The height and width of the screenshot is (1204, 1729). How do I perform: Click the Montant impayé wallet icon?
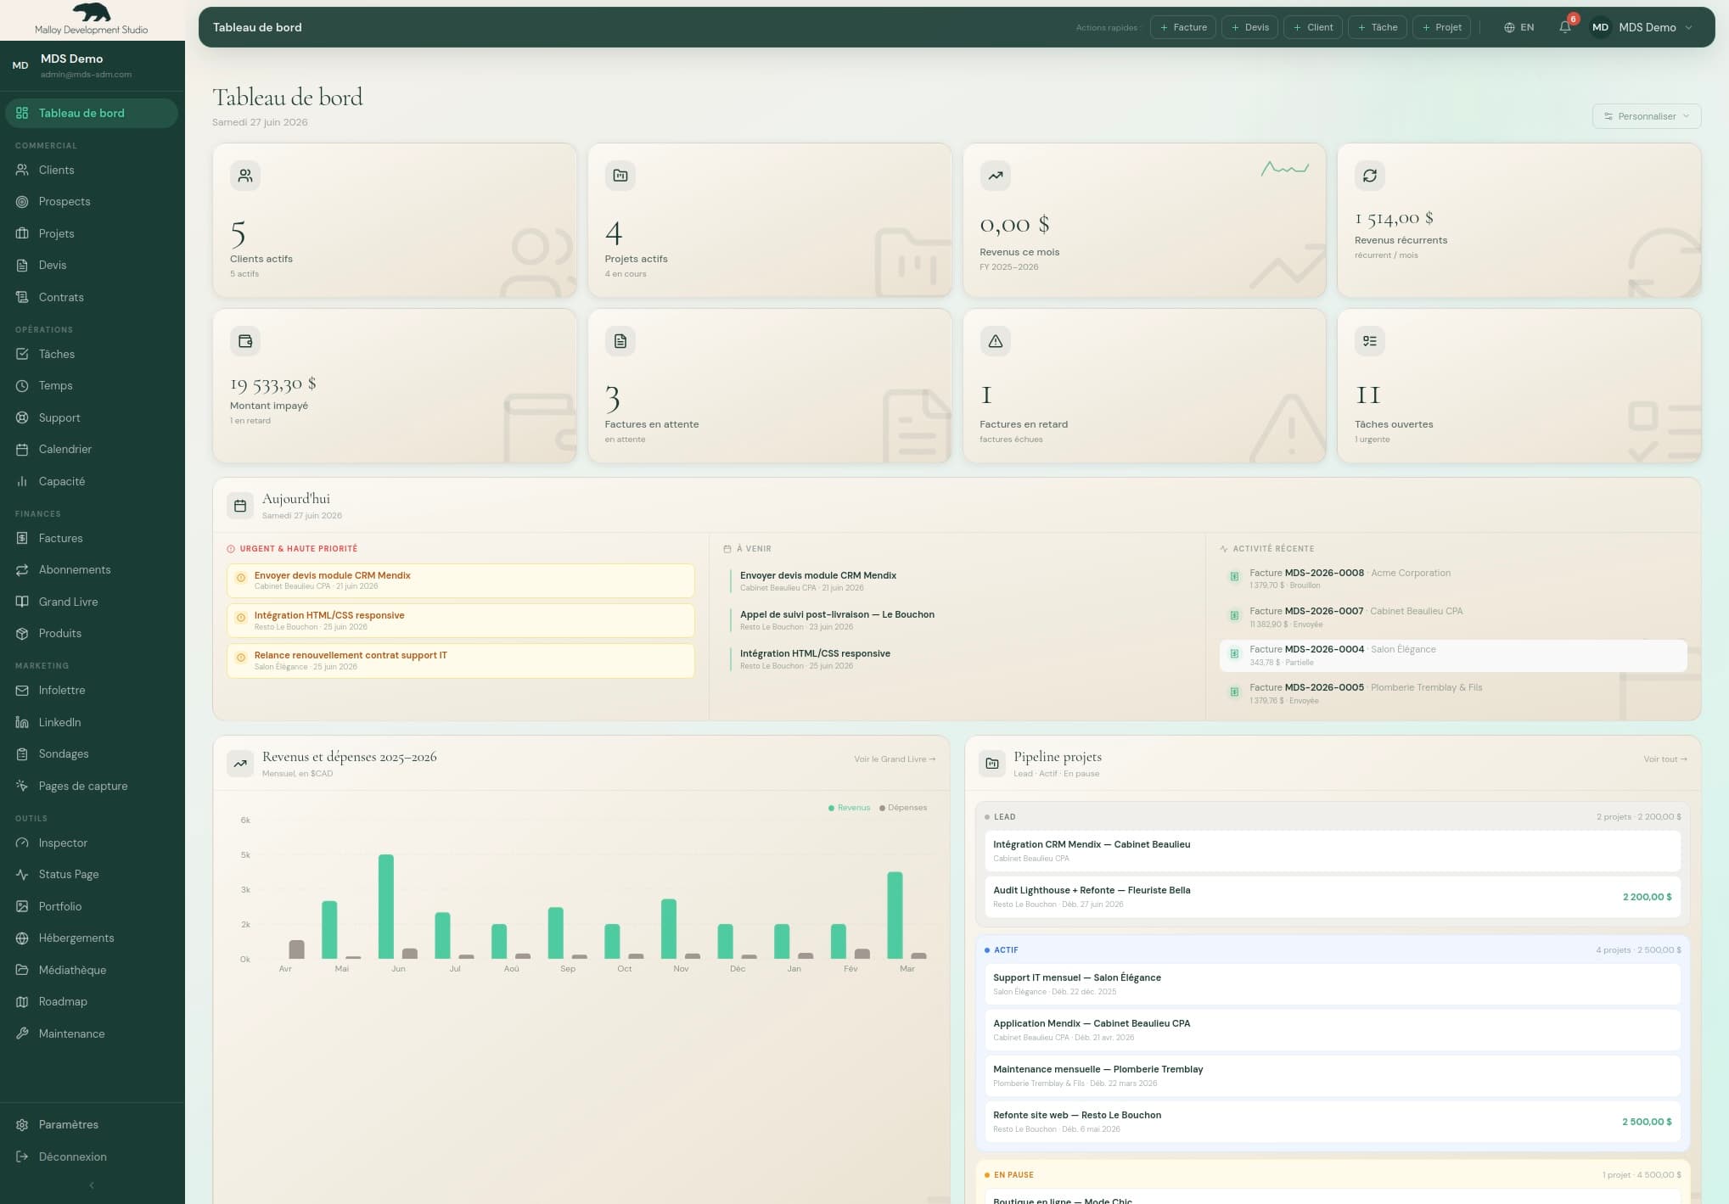click(245, 341)
